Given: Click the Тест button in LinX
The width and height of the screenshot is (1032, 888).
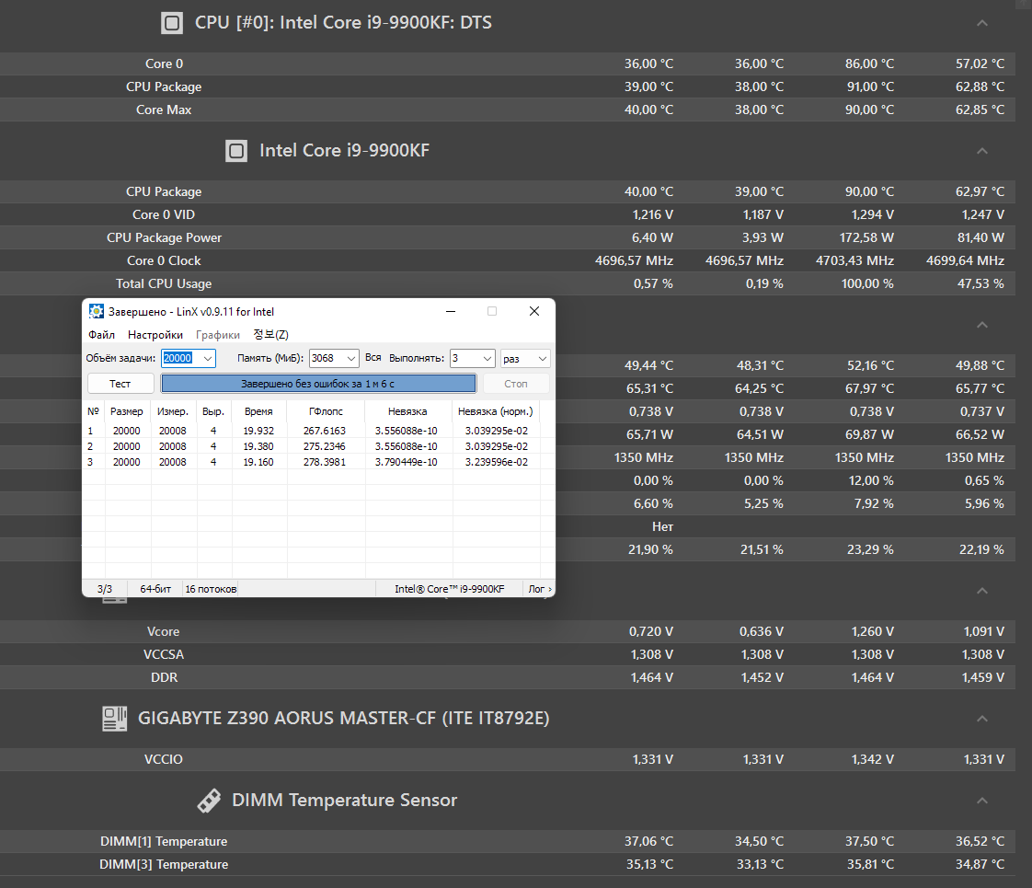Looking at the screenshot, I should click(120, 384).
